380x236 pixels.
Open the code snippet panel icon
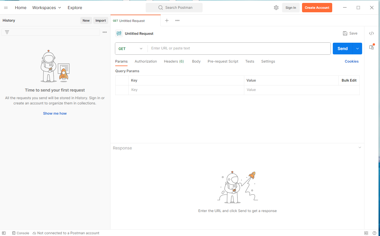[x=371, y=33]
